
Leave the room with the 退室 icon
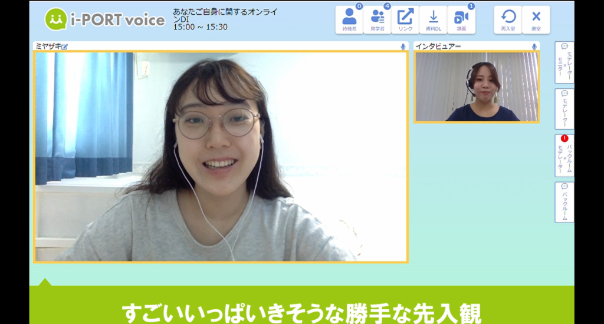[x=536, y=20]
